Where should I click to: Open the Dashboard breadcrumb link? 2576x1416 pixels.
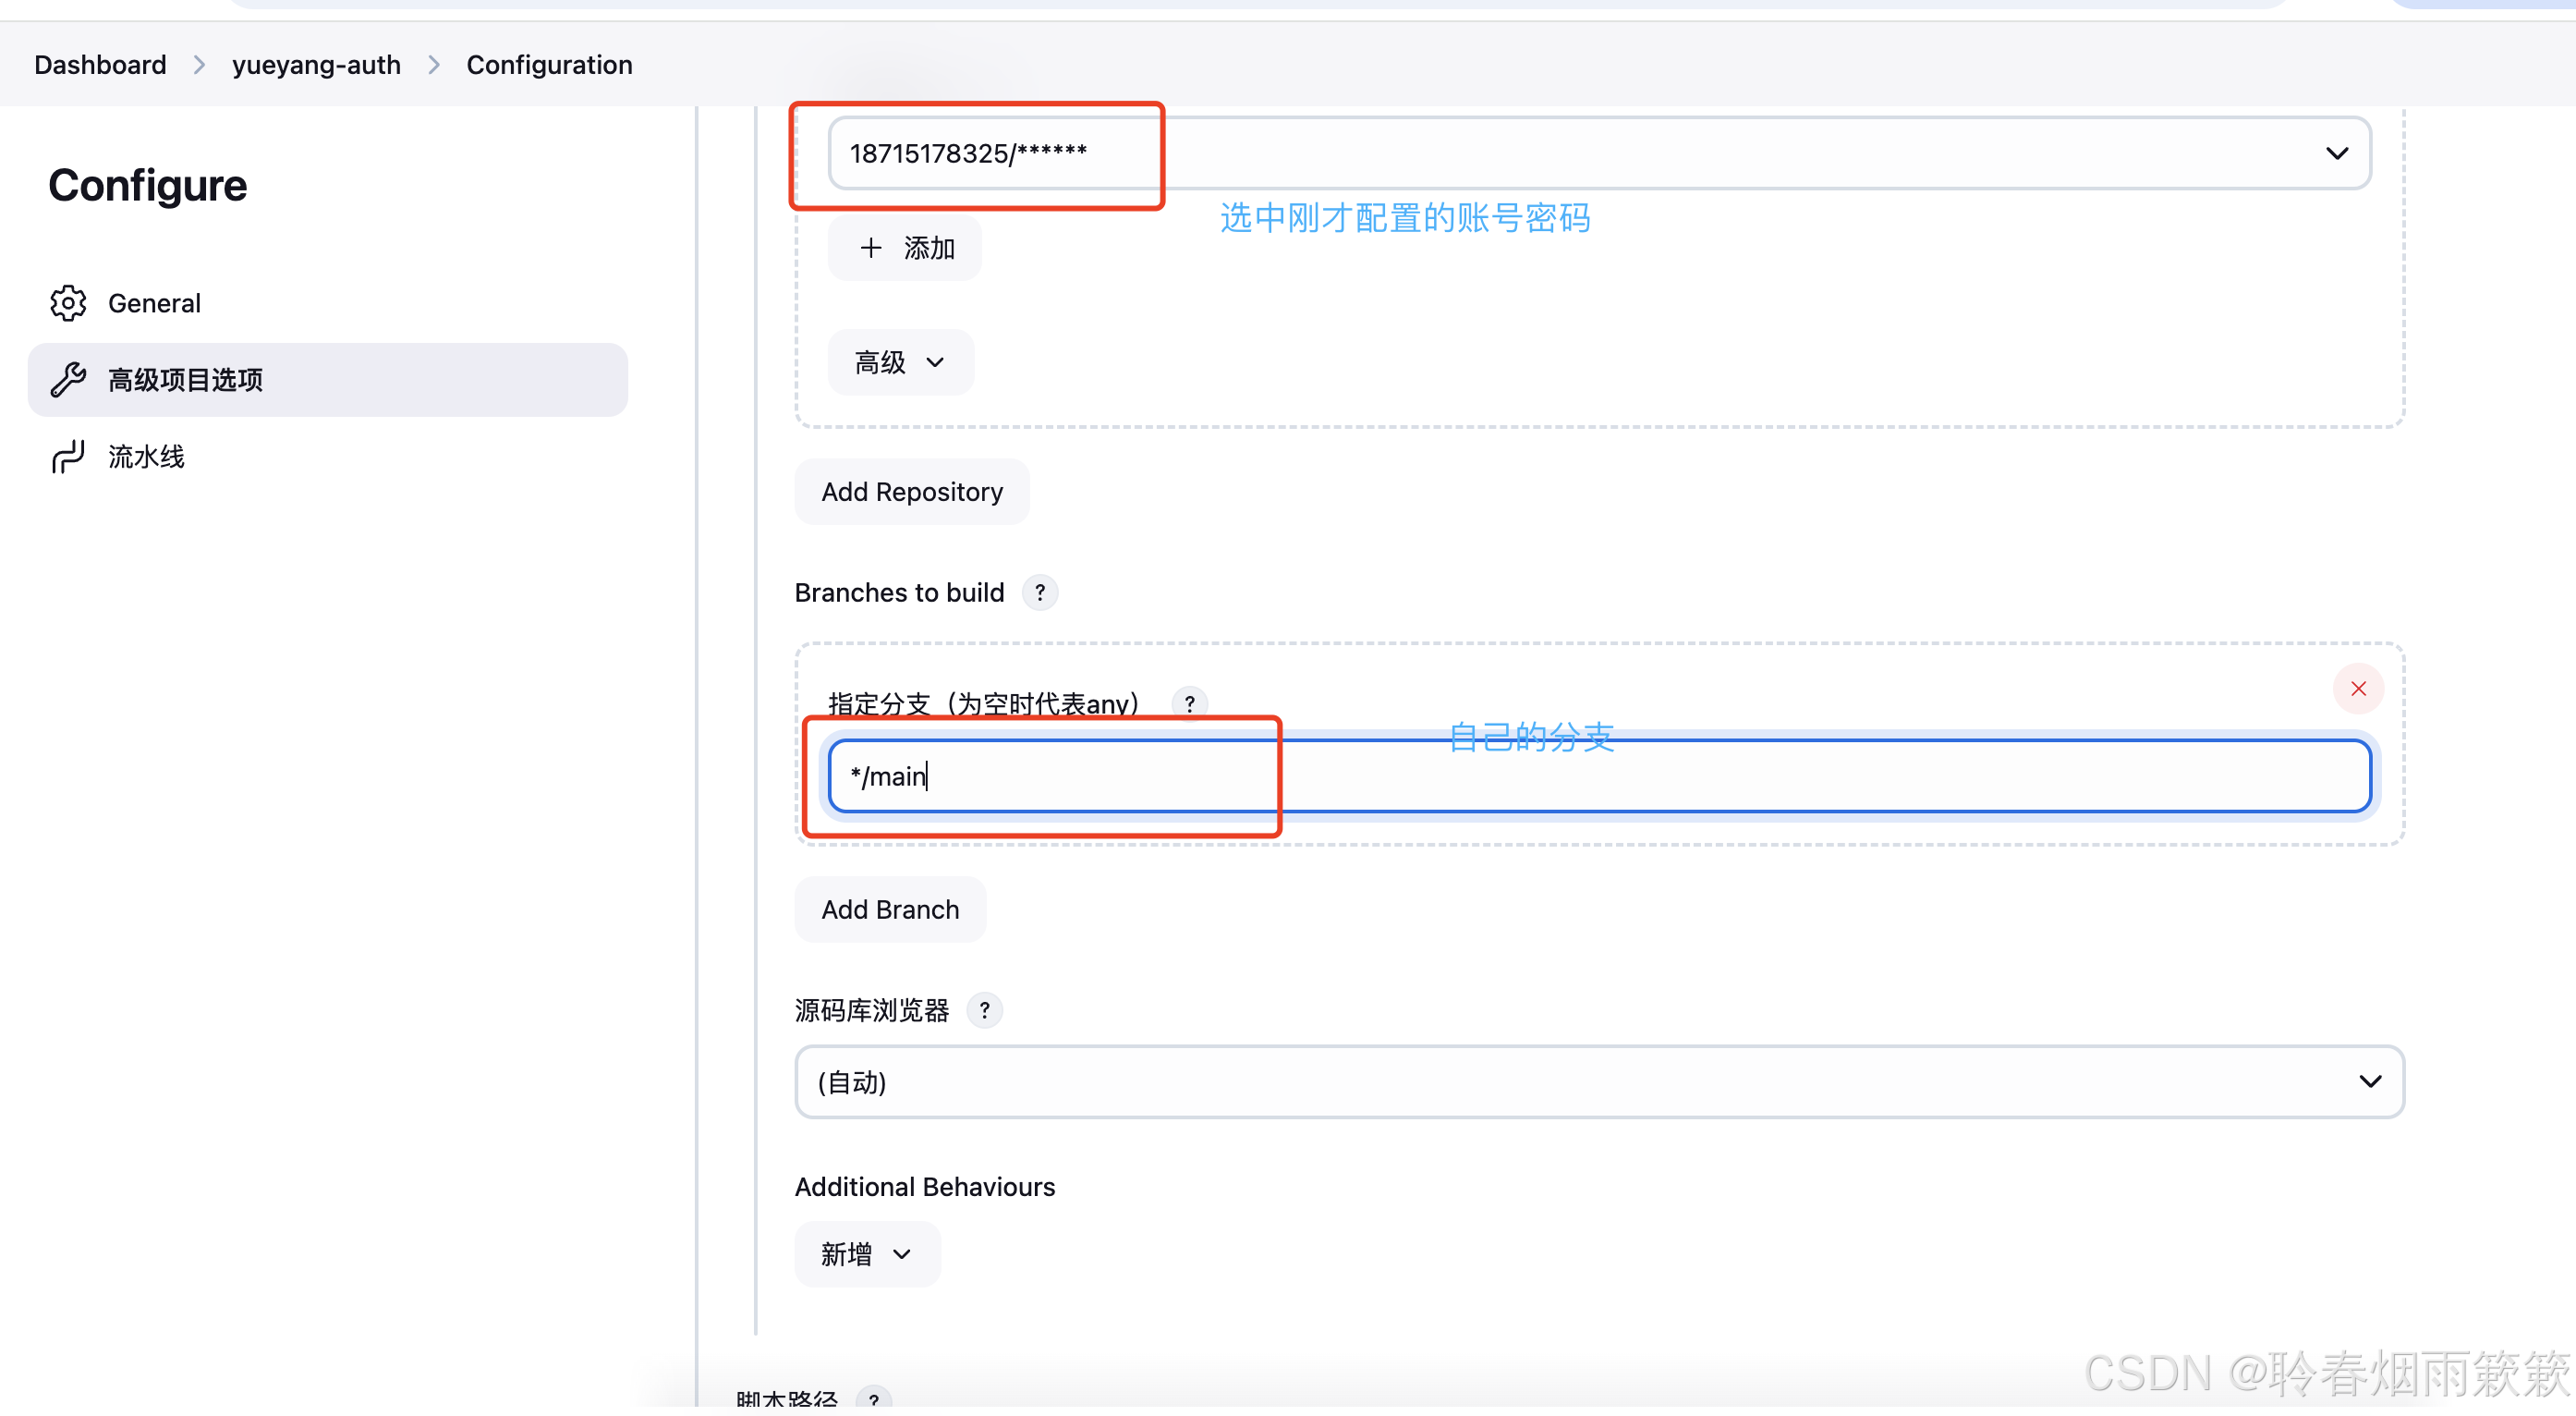(100, 65)
